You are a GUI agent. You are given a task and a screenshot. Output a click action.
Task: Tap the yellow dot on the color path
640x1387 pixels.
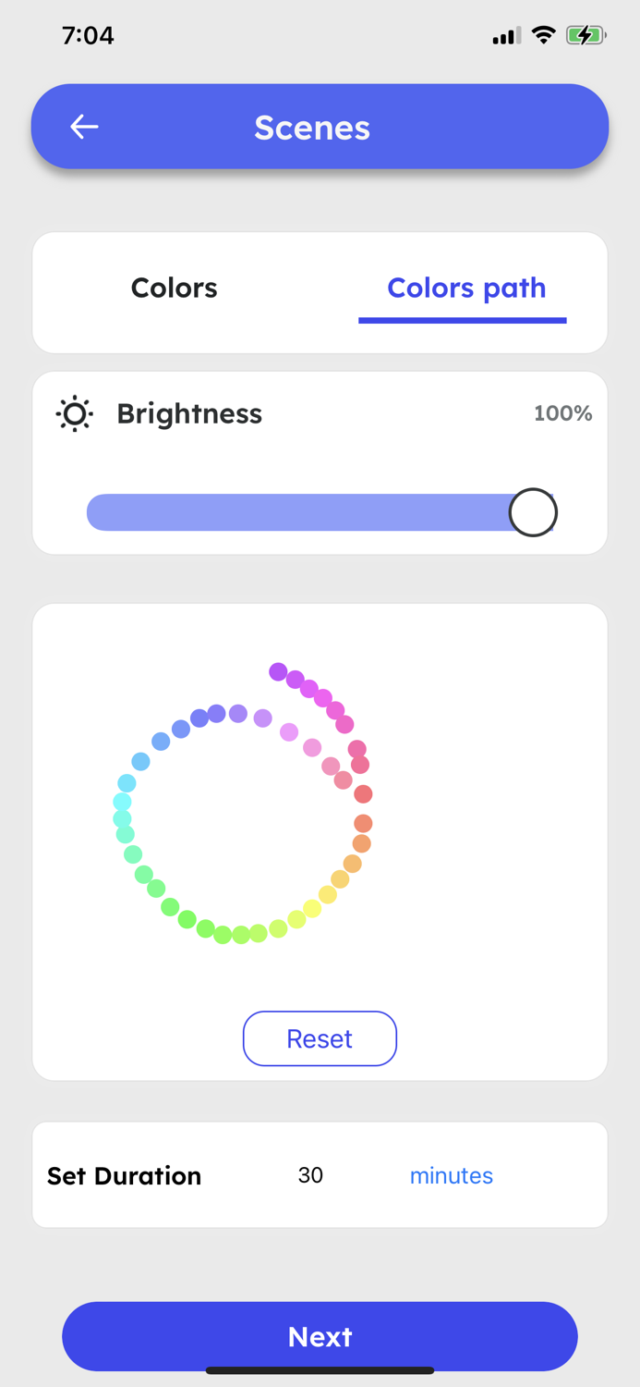[313, 908]
